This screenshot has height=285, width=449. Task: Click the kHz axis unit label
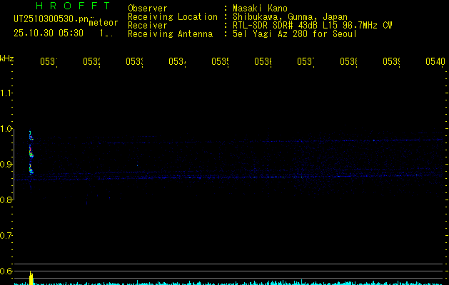(6, 58)
